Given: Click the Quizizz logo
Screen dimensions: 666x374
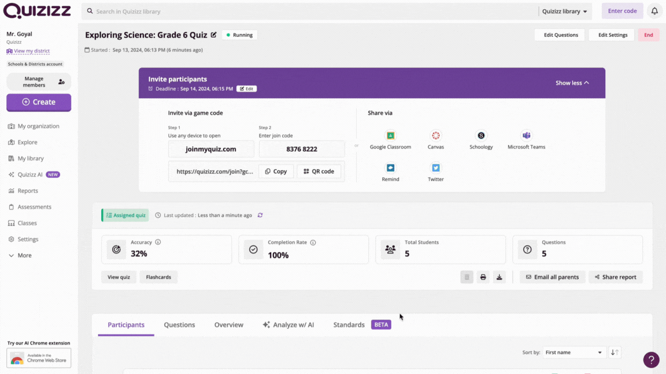Looking at the screenshot, I should (x=37, y=11).
